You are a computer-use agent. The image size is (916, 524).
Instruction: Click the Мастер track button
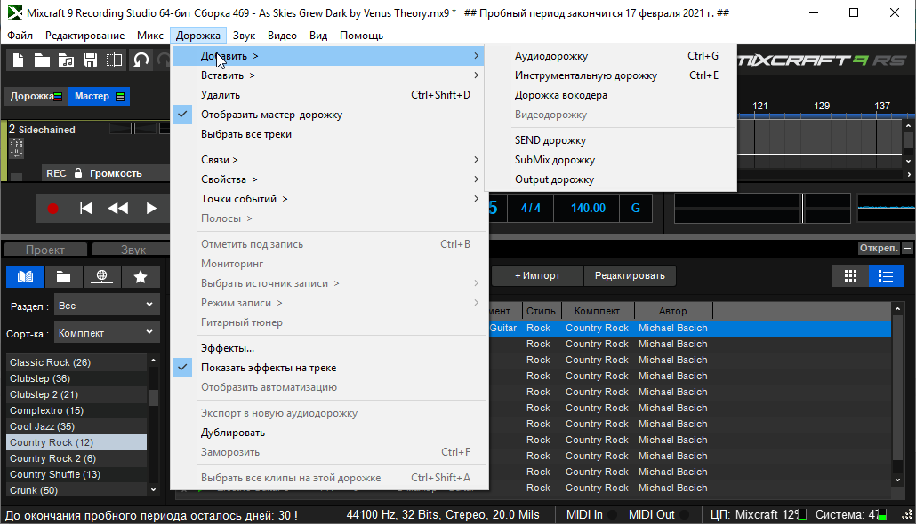click(x=99, y=96)
